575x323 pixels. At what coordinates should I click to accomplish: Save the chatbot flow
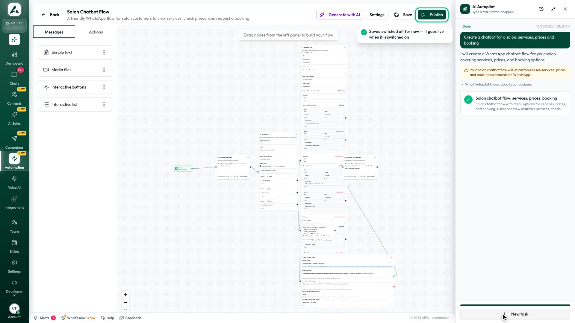[x=403, y=15]
